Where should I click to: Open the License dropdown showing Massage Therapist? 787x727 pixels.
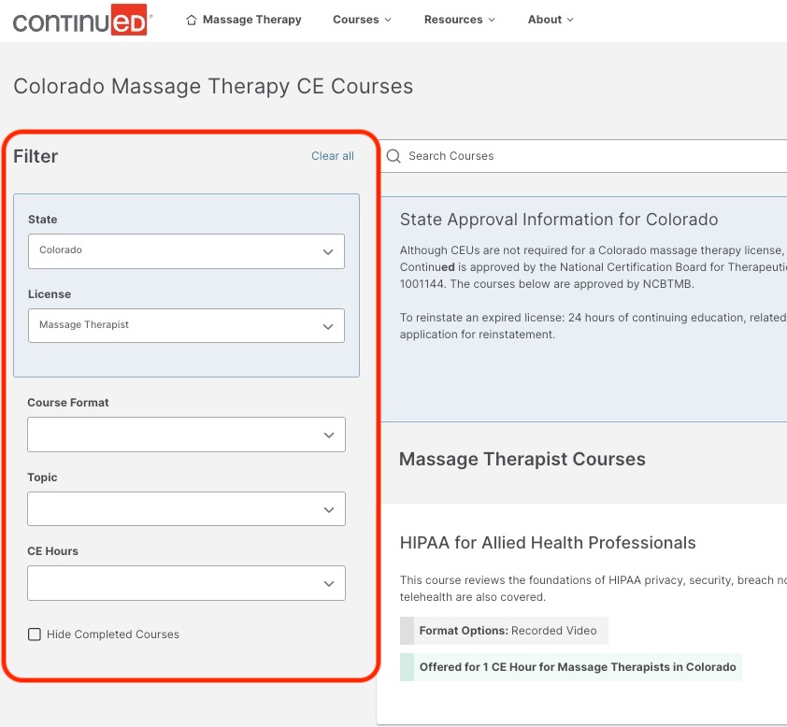click(x=186, y=325)
